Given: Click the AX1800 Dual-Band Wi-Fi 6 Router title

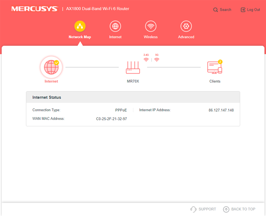Looking at the screenshot, I should point(98,9).
